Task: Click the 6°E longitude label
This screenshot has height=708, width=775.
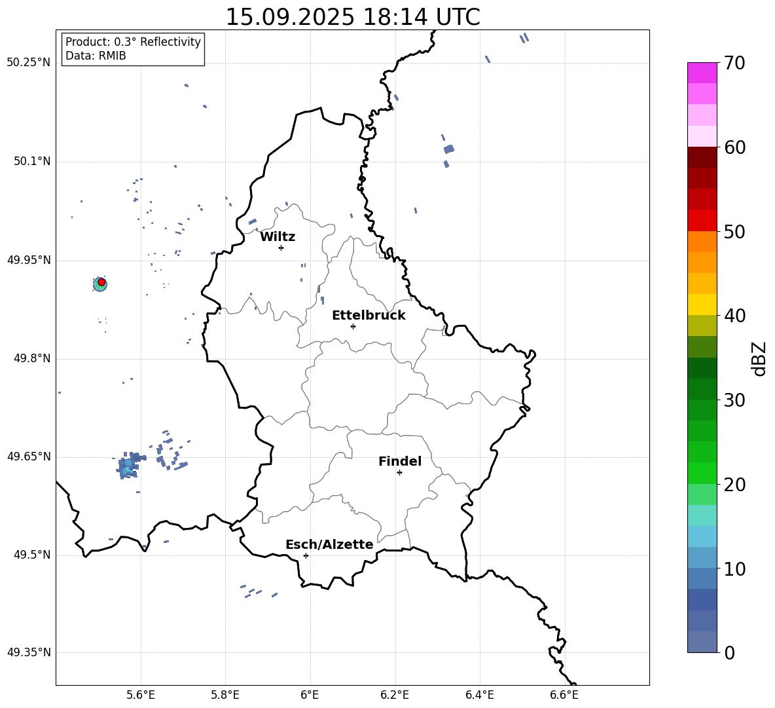Action: [310, 695]
